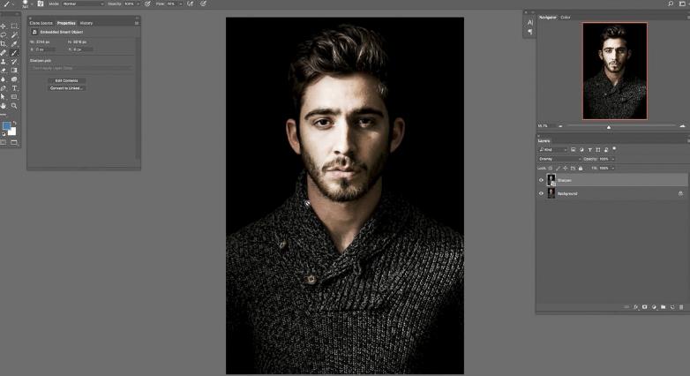Open the search icon at top right

pyautogui.click(x=671, y=4)
